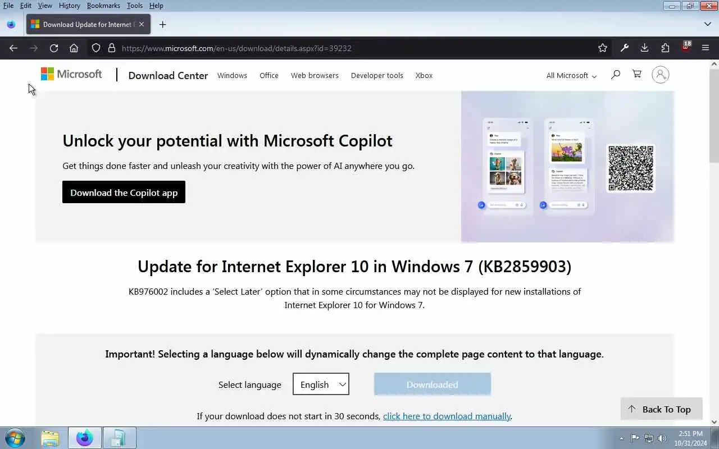
Task: Open the File menu
Action: click(x=8, y=6)
